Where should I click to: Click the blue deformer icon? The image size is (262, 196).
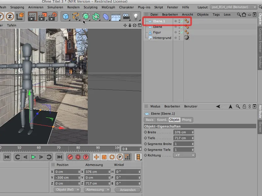click(106, 17)
